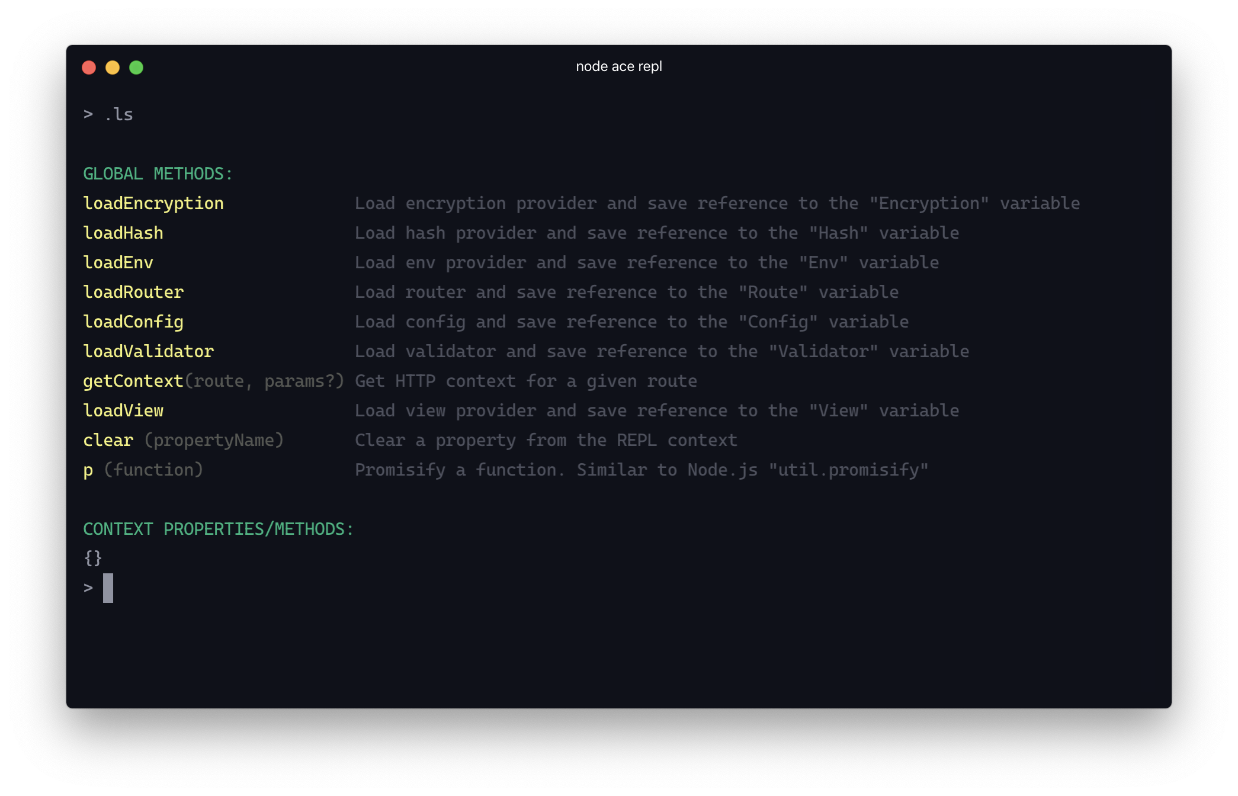Select the loadHash method name

[123, 233]
